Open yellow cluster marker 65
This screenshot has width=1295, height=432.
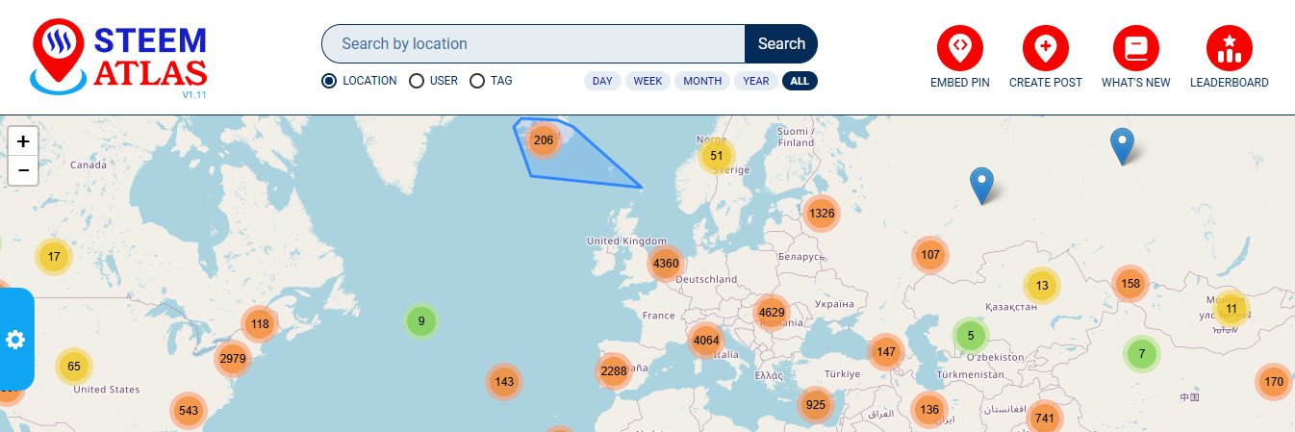[x=74, y=366]
